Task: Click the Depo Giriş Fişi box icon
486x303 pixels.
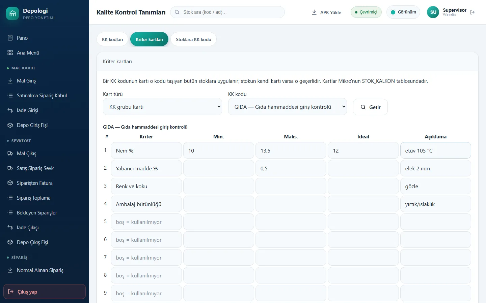Action: click(x=10, y=125)
